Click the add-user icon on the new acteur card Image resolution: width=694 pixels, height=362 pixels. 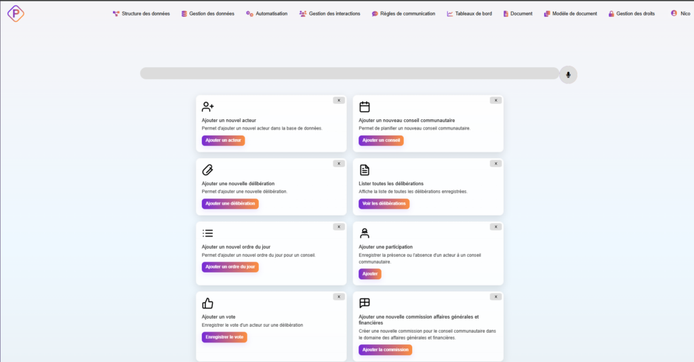[x=208, y=106]
